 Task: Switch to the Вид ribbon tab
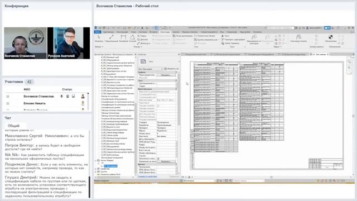pos(222,32)
